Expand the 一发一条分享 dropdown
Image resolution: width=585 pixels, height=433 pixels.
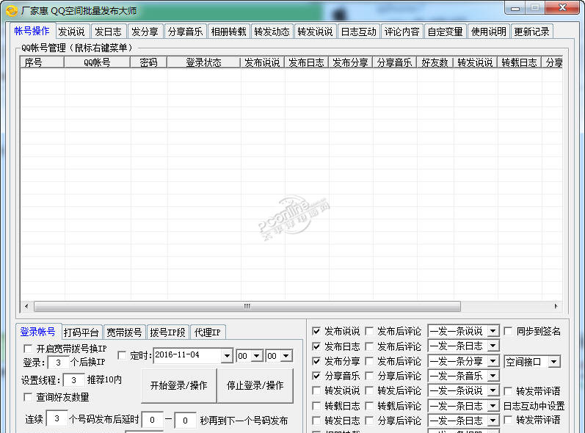pyautogui.click(x=493, y=361)
